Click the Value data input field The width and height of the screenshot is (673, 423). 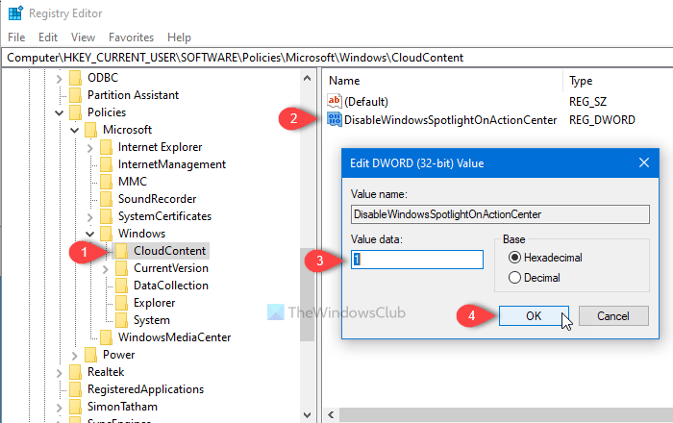click(x=417, y=260)
